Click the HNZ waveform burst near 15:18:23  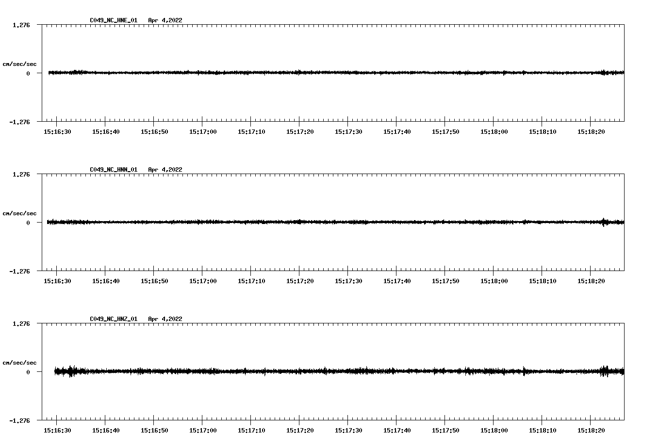point(605,371)
